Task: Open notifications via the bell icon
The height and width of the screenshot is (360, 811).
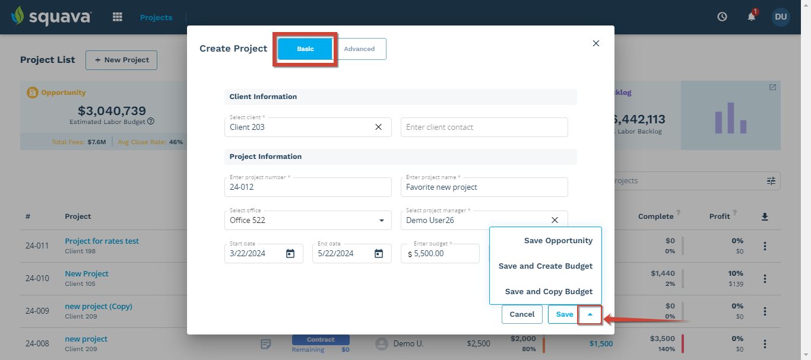Action: (x=750, y=17)
